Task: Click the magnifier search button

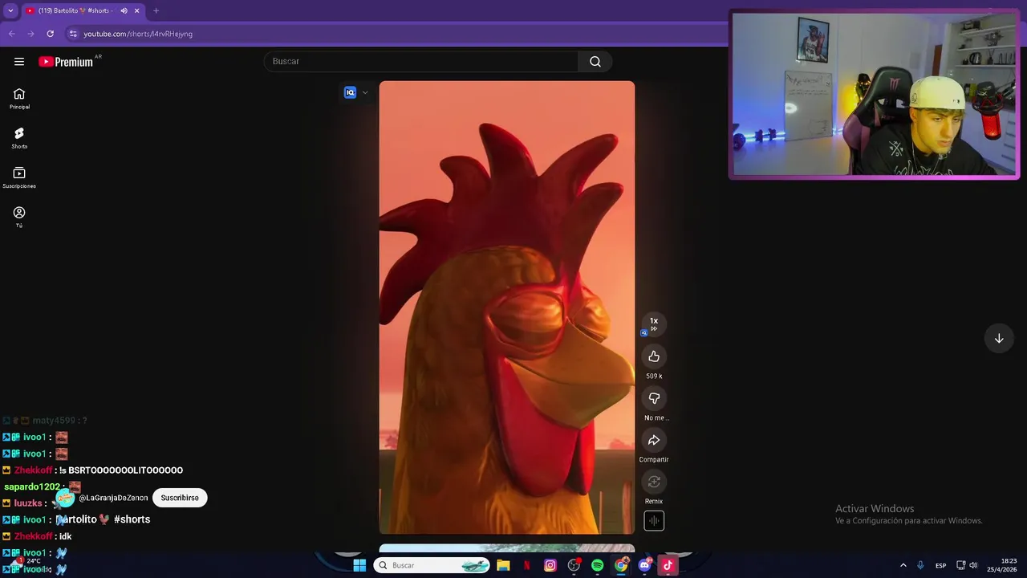Action: point(595,61)
